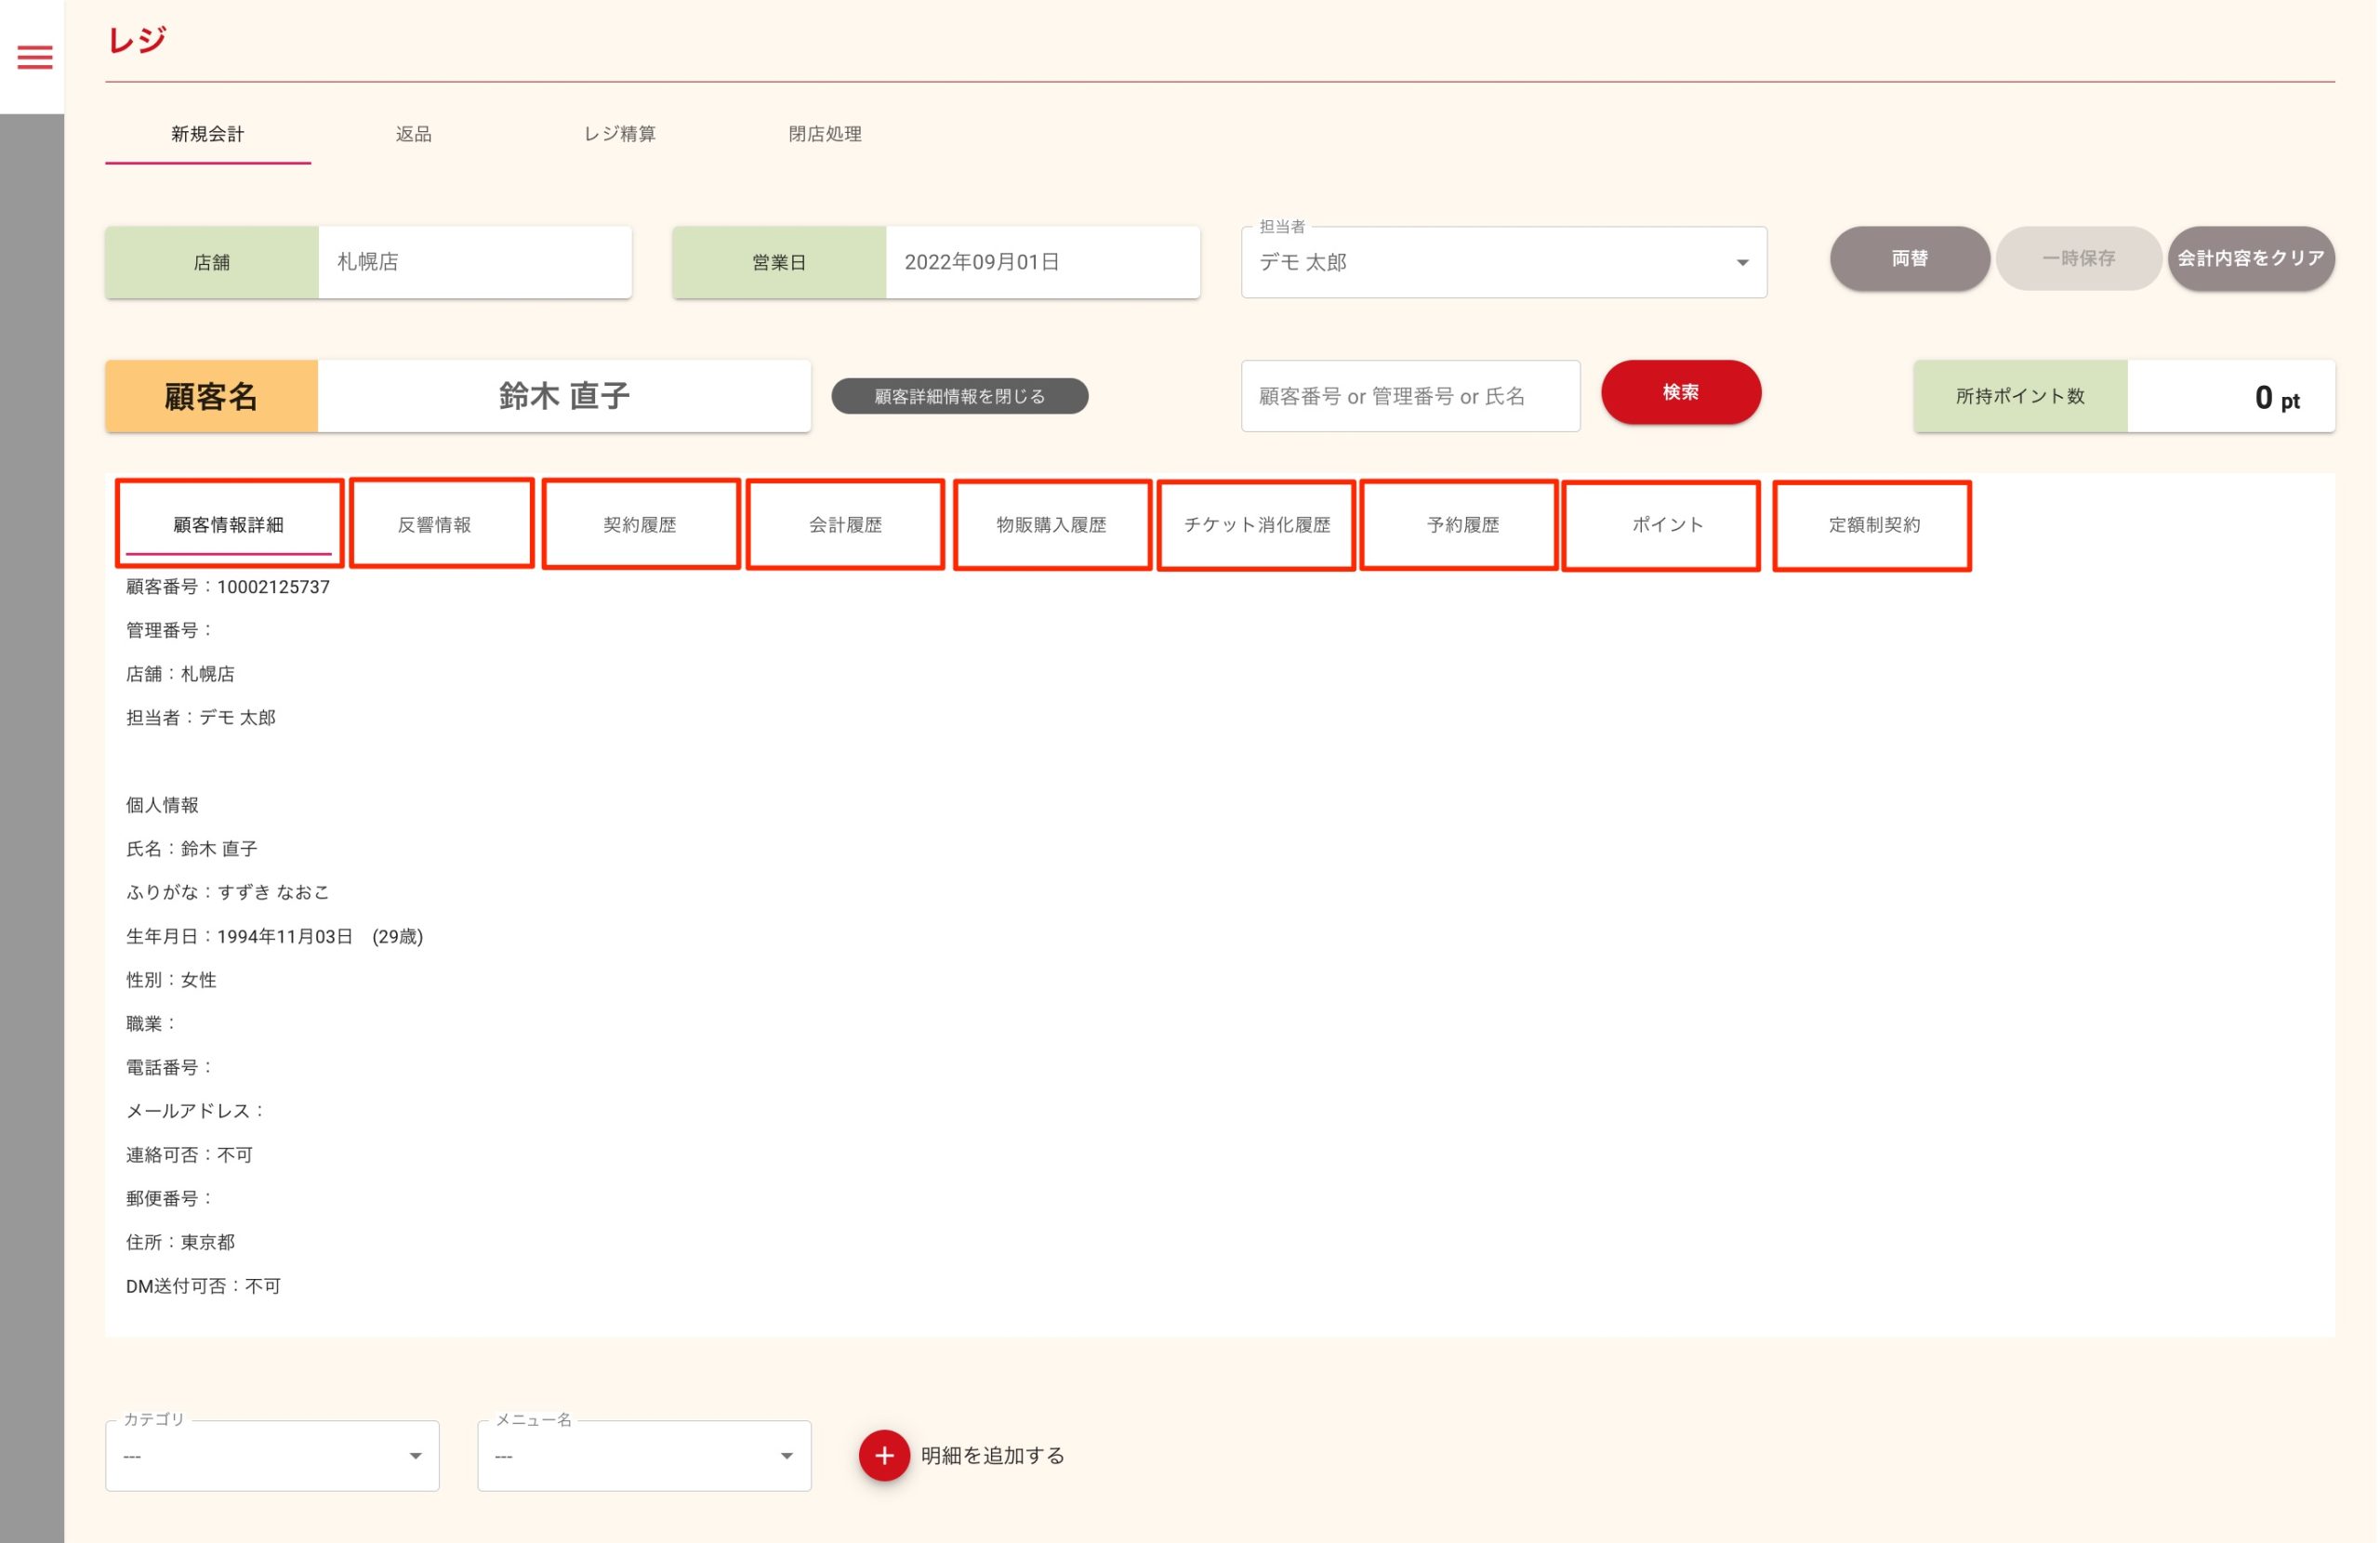Open the カテゴリ dropdown
This screenshot has height=1543, width=2380.
click(272, 1455)
